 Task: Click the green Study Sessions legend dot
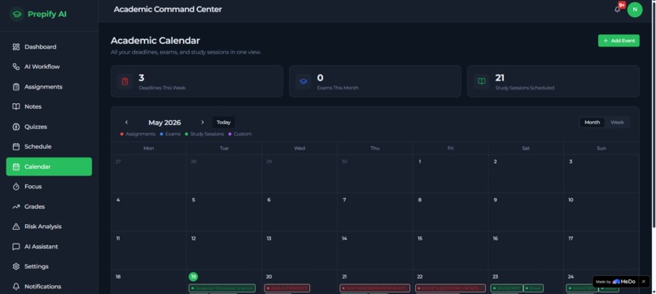coord(186,134)
